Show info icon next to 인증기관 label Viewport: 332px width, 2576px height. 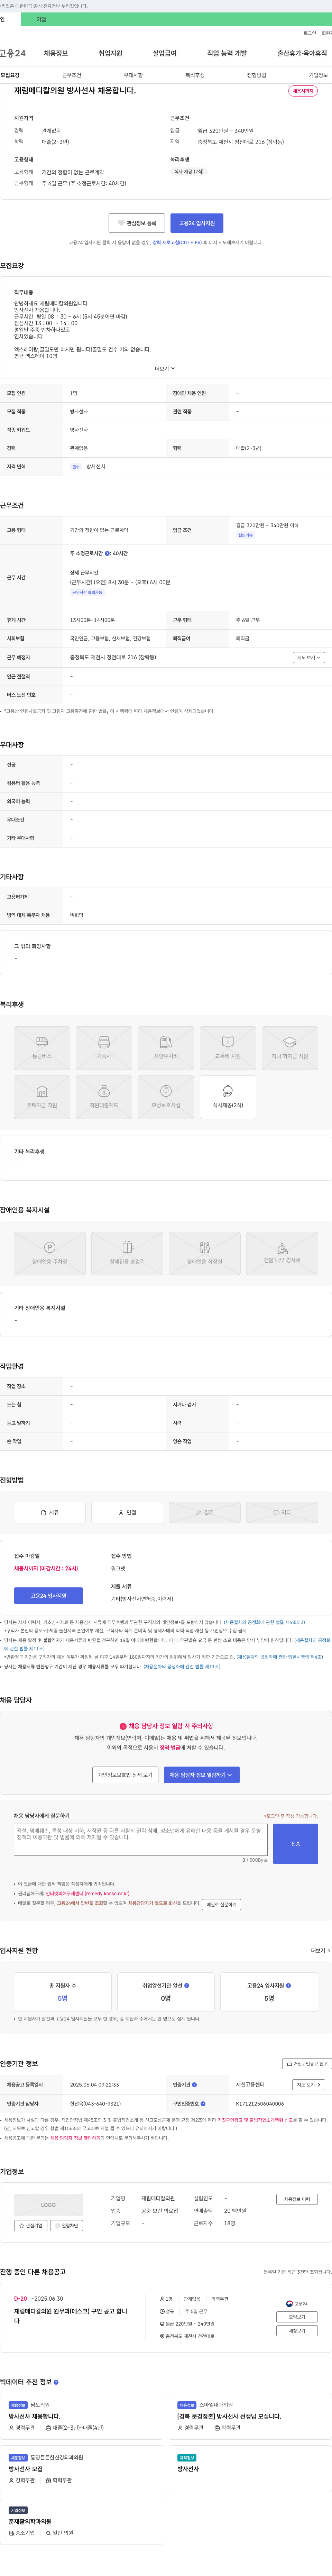(194, 2085)
